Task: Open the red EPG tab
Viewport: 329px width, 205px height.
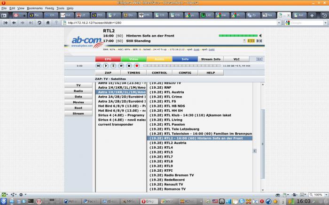Action: click(x=108, y=59)
